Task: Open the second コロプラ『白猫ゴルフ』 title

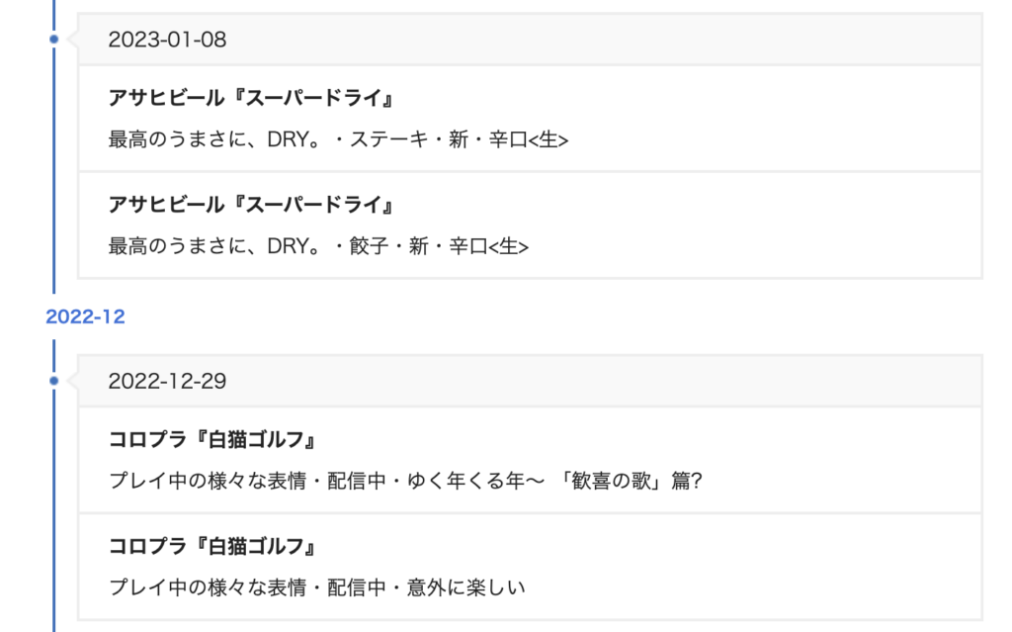Action: pyautogui.click(x=212, y=546)
